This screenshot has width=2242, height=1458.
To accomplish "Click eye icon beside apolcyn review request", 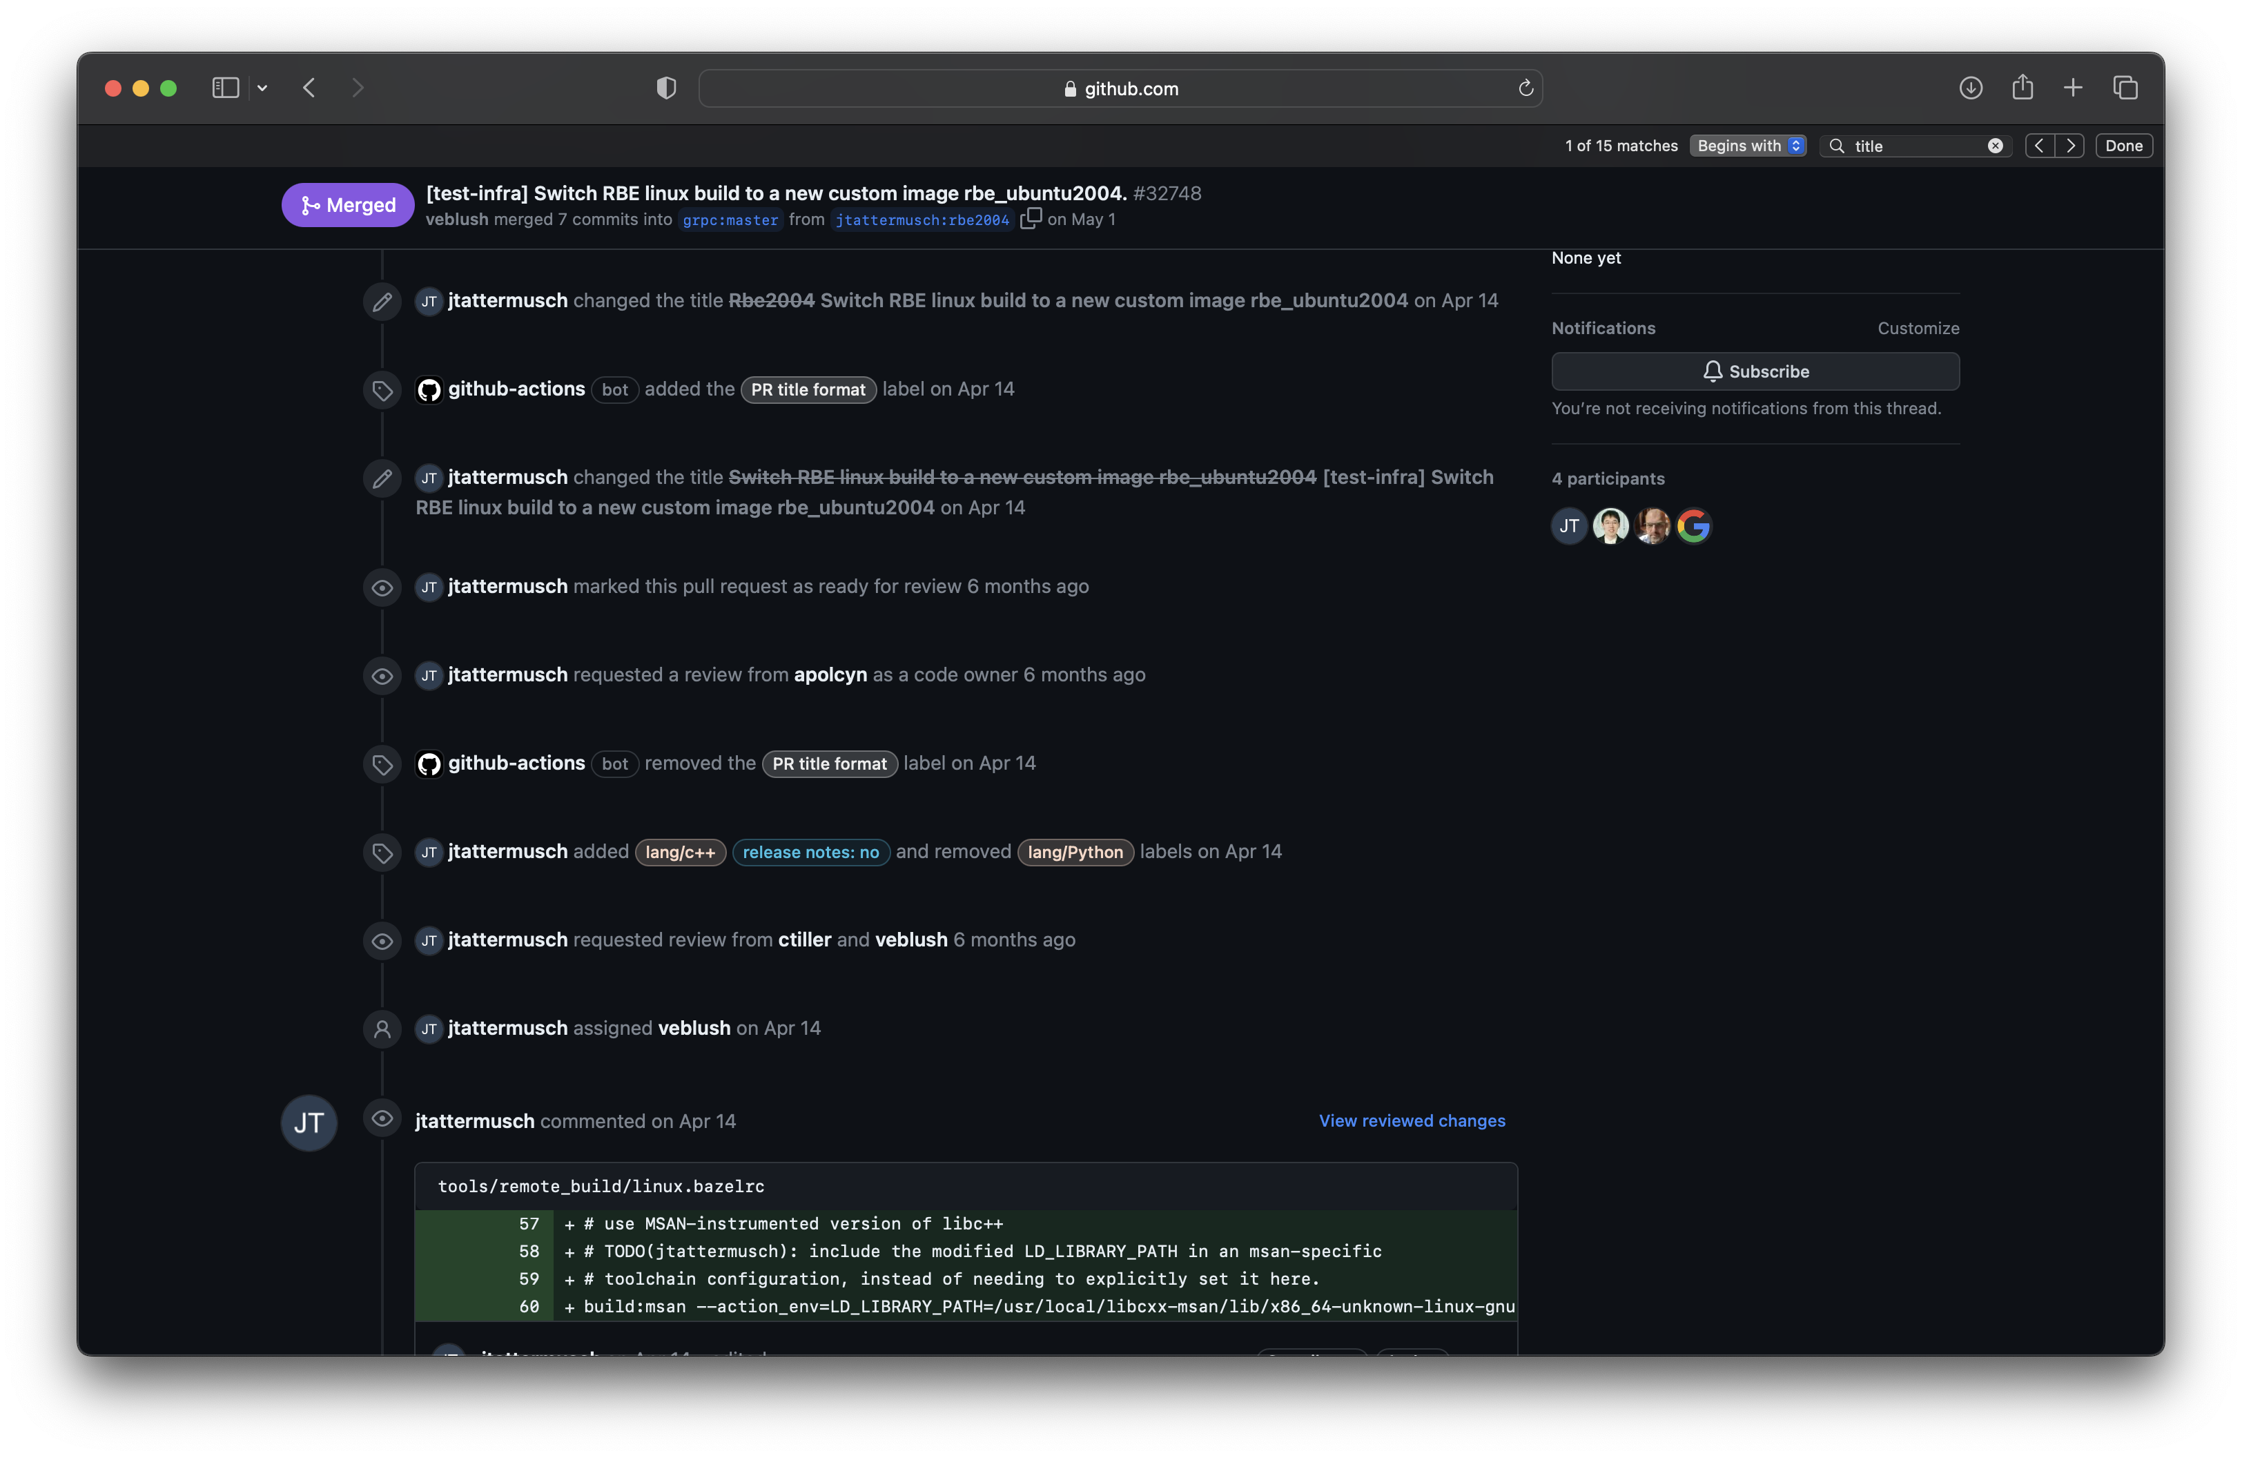I will click(x=382, y=677).
